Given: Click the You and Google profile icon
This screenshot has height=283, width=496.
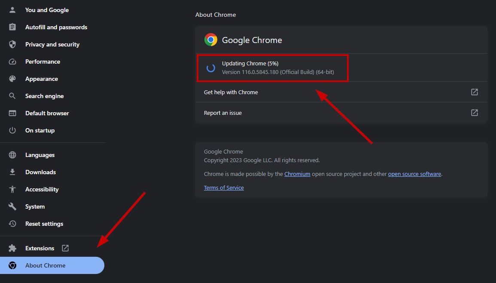Looking at the screenshot, I should click(12, 9).
